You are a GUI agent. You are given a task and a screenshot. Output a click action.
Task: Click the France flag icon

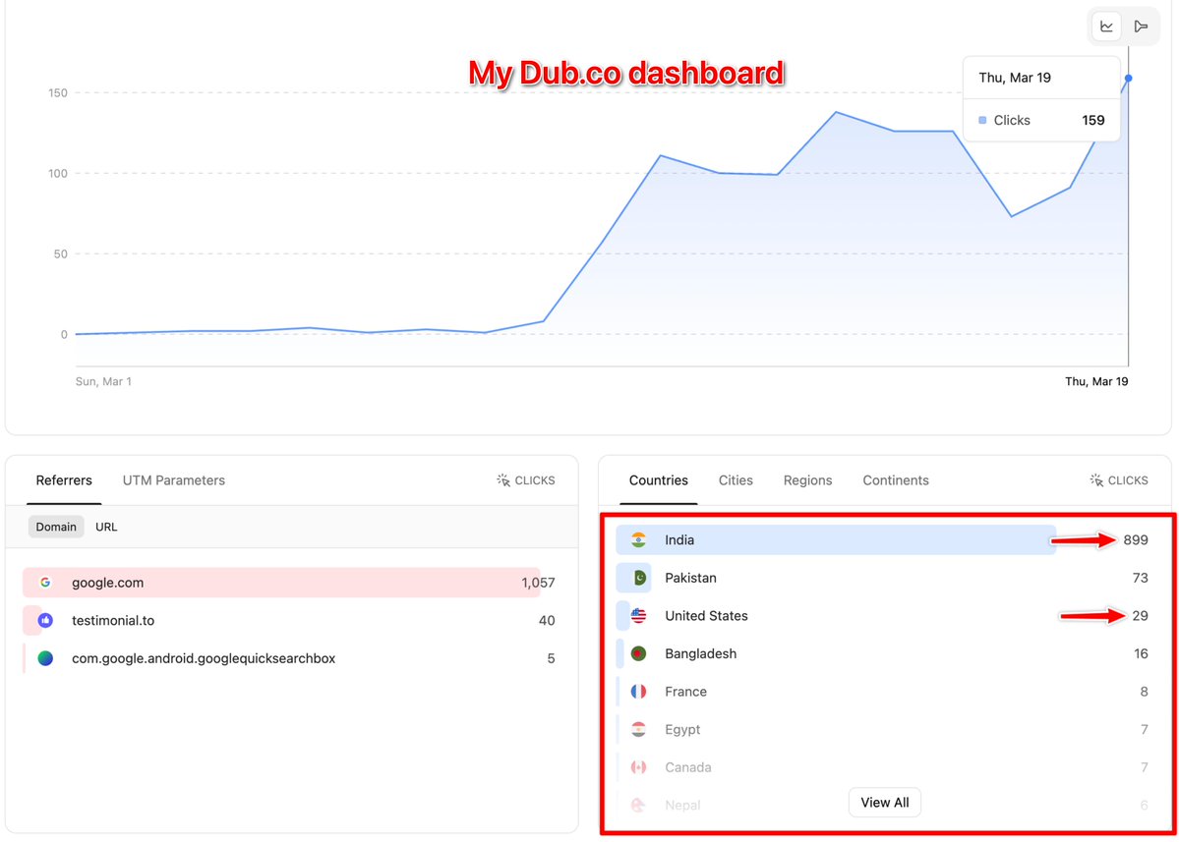pos(638,691)
